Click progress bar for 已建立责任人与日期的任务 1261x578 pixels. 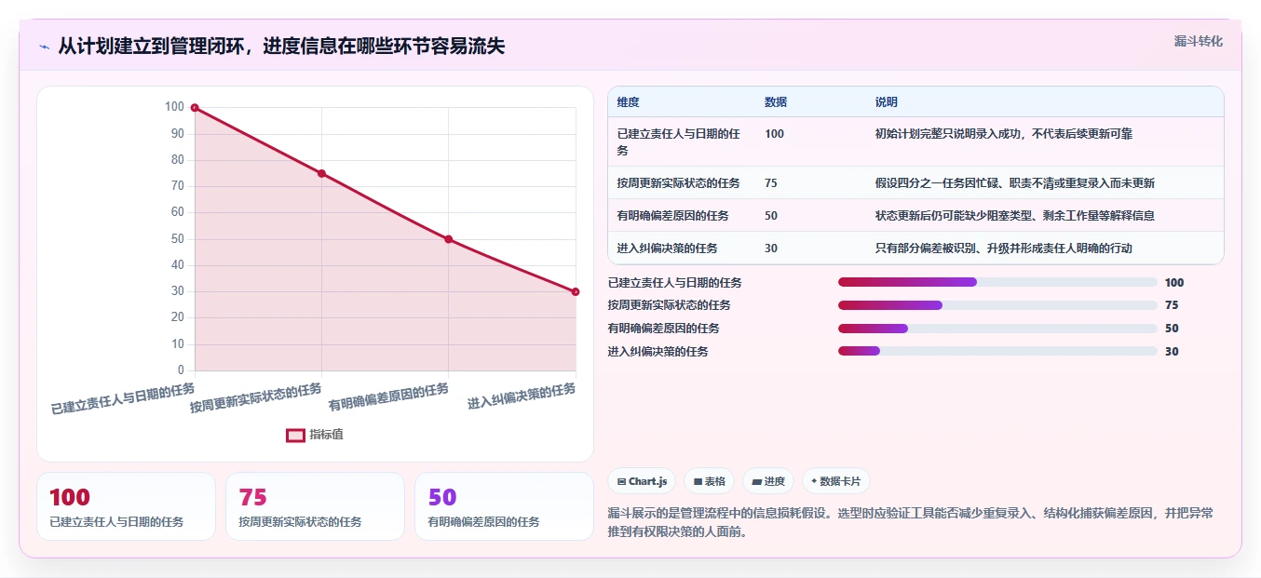997,282
